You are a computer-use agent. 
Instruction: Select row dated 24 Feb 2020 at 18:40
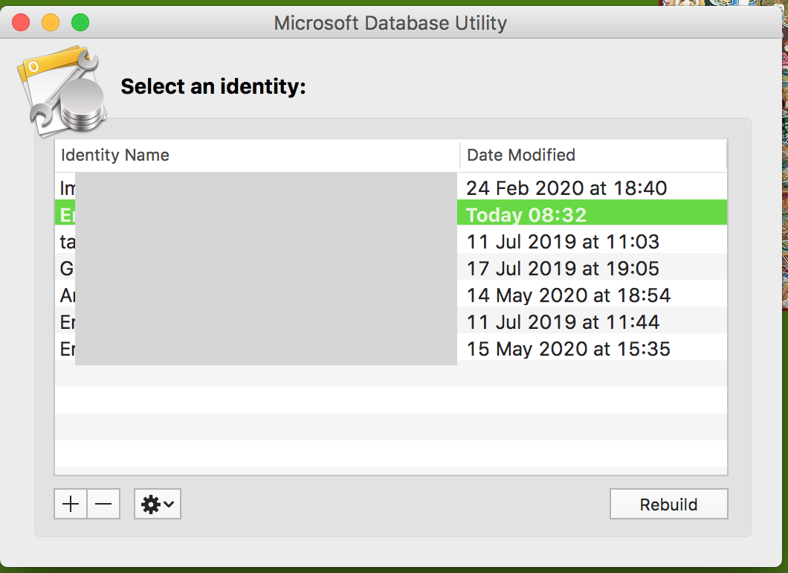391,188
